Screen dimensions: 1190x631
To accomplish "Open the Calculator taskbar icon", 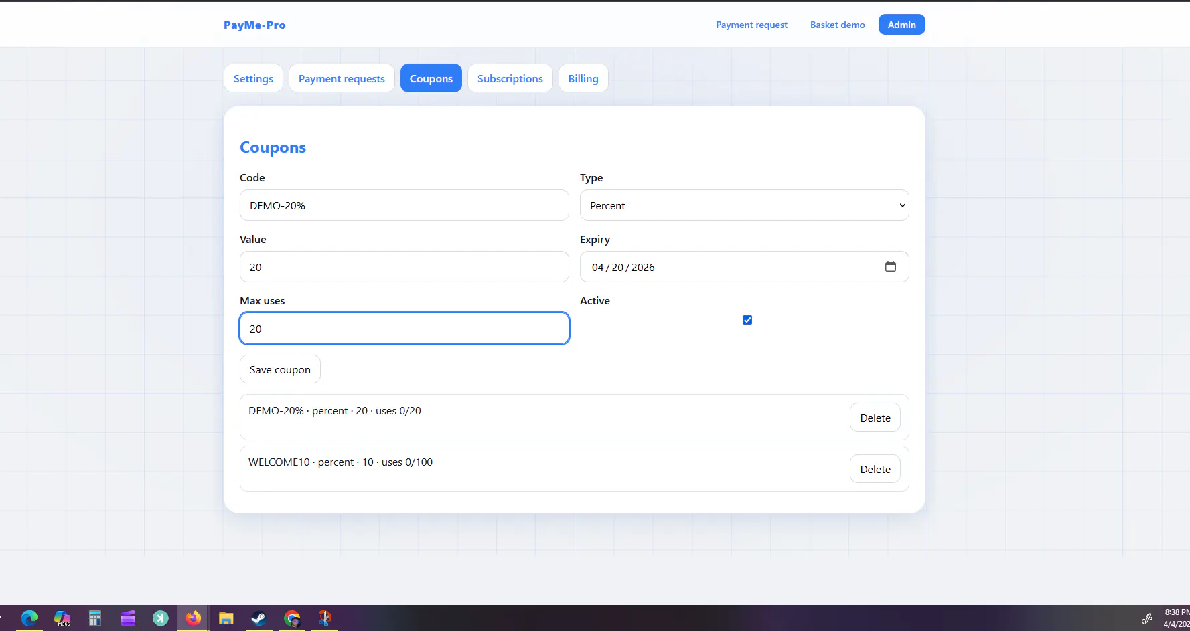I will 95,618.
